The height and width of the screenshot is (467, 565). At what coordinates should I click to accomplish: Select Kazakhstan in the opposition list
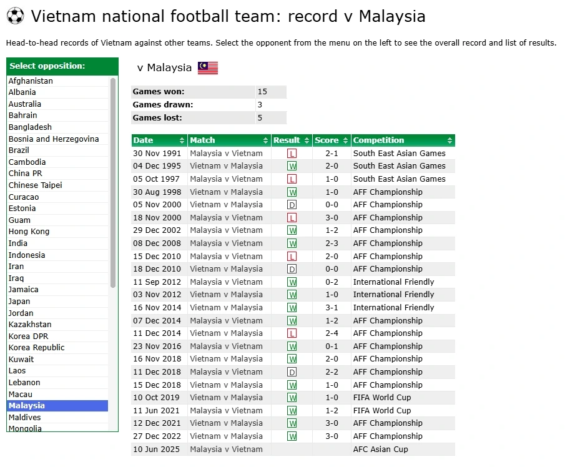point(57,325)
